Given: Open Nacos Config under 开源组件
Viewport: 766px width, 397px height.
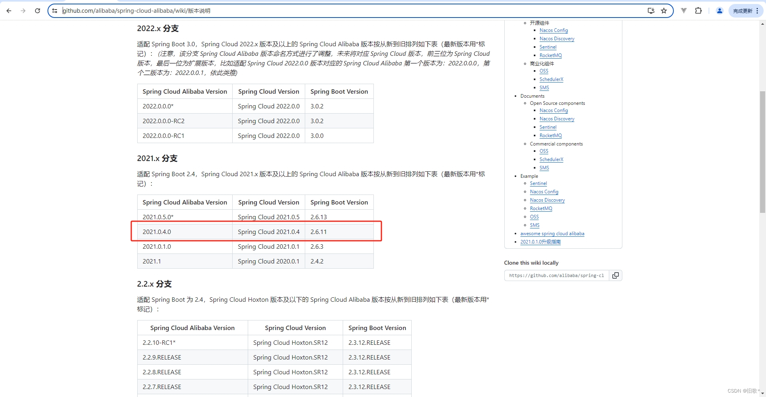Looking at the screenshot, I should 553,30.
